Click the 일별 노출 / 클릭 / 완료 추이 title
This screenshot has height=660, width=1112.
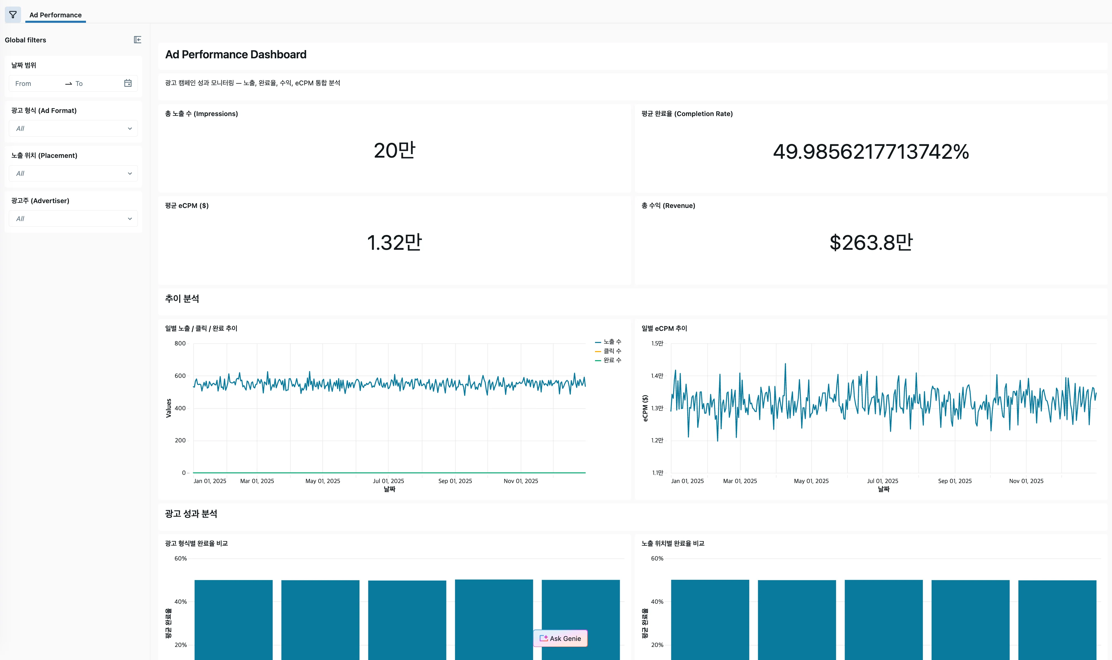(201, 328)
